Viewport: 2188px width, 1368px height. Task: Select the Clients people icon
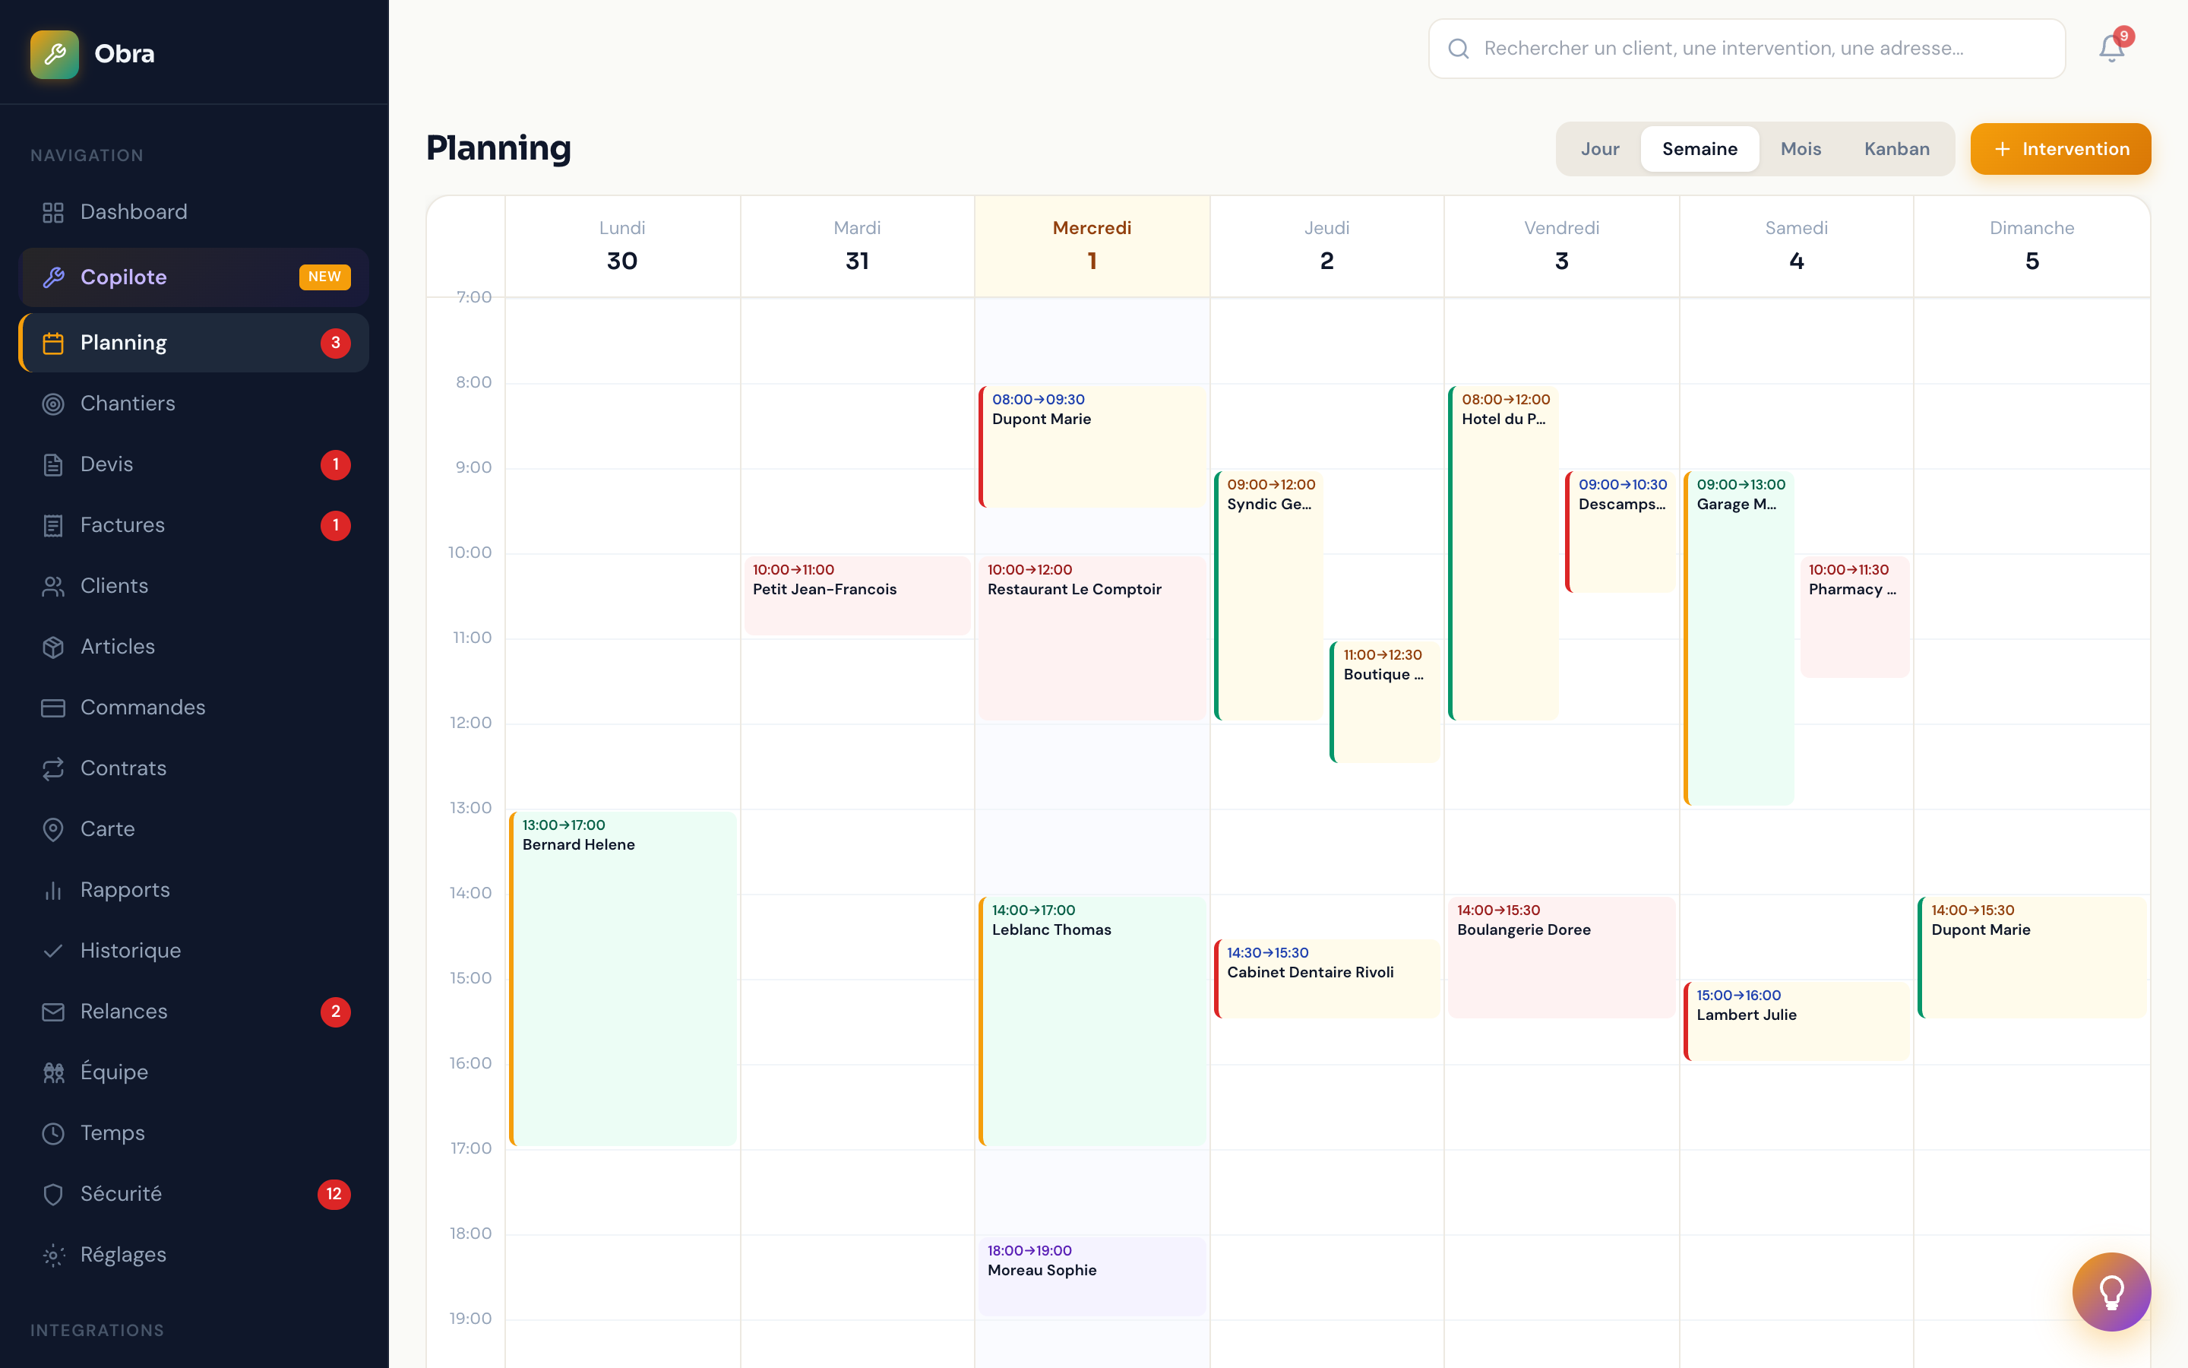pyautogui.click(x=52, y=585)
